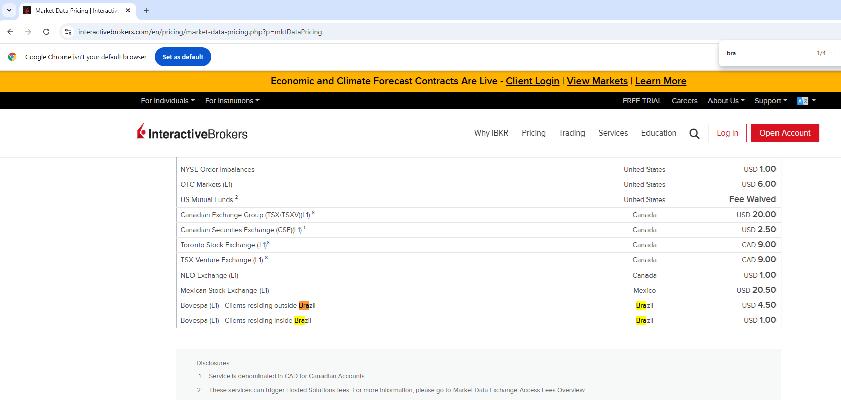This screenshot has width=841, height=400.
Task: Click the 1/4 find match counter
Action: pyautogui.click(x=821, y=53)
